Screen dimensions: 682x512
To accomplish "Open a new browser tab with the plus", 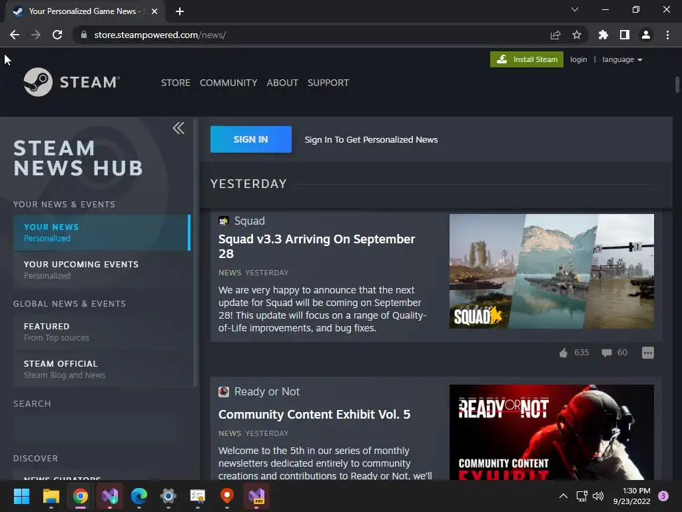I will click(x=180, y=11).
